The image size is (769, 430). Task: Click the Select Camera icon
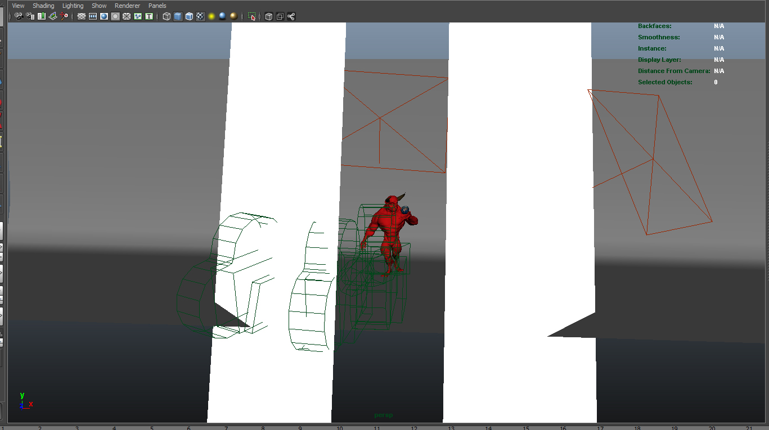(x=19, y=16)
